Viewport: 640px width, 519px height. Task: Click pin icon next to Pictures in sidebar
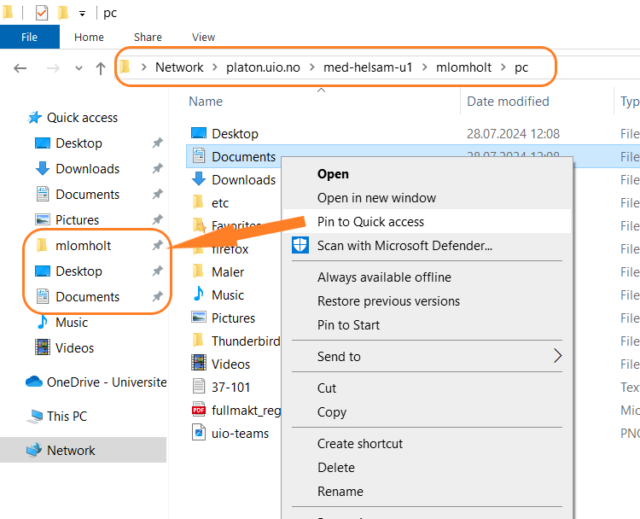tap(158, 219)
